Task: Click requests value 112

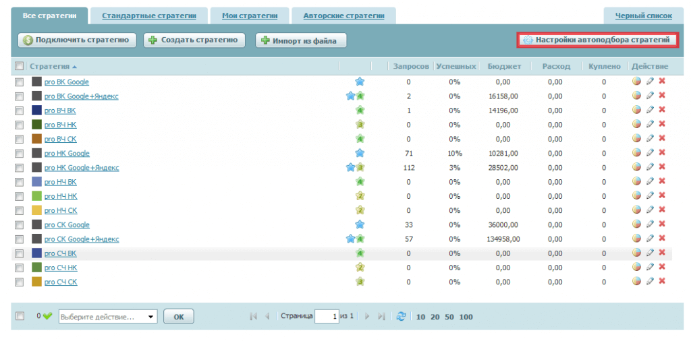Action: tap(408, 168)
